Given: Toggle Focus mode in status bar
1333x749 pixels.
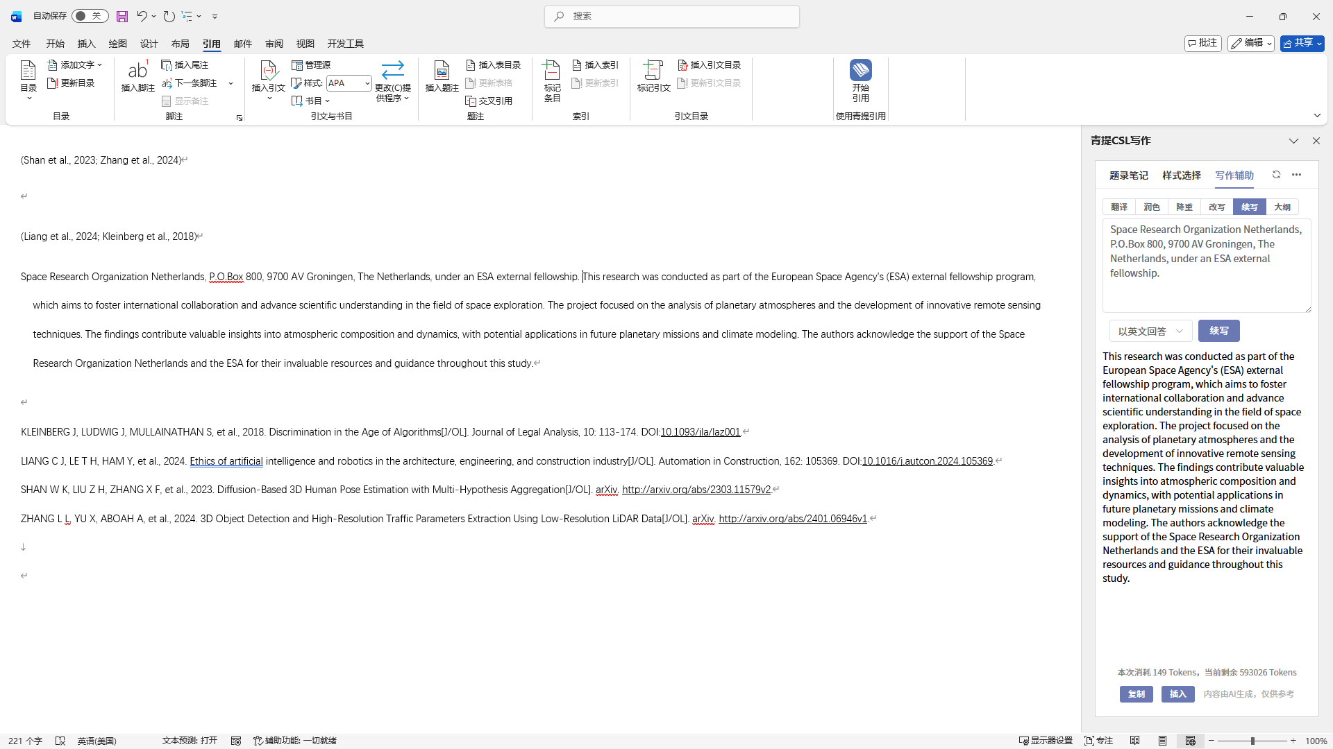Looking at the screenshot, I should pos(1099,741).
